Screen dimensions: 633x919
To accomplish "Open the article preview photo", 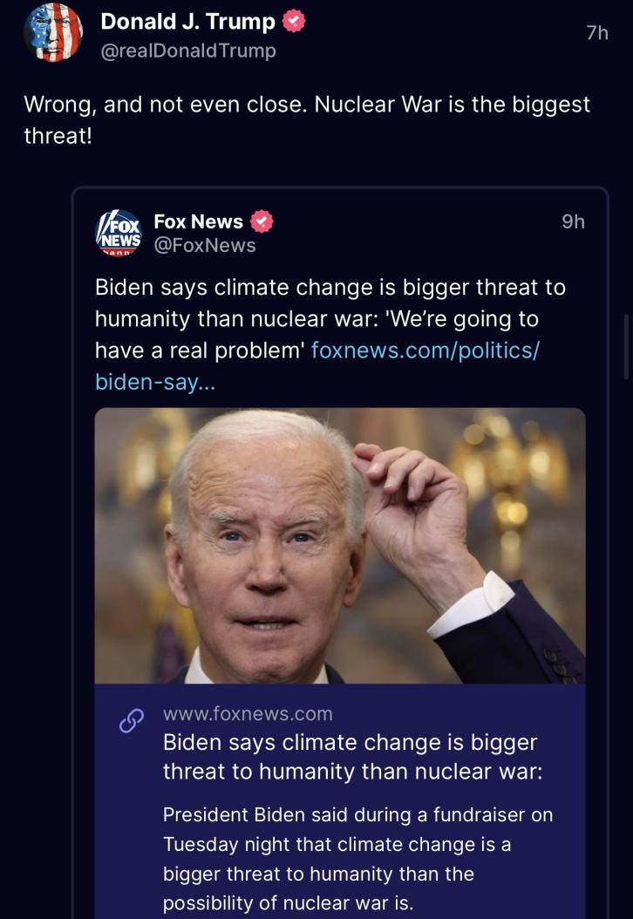I will (339, 545).
